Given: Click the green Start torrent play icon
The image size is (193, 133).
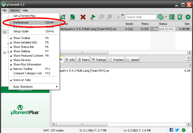Looking at the screenshot, I should point(93,17).
